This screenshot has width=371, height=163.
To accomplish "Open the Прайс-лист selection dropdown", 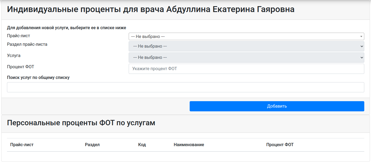I will [246, 36].
